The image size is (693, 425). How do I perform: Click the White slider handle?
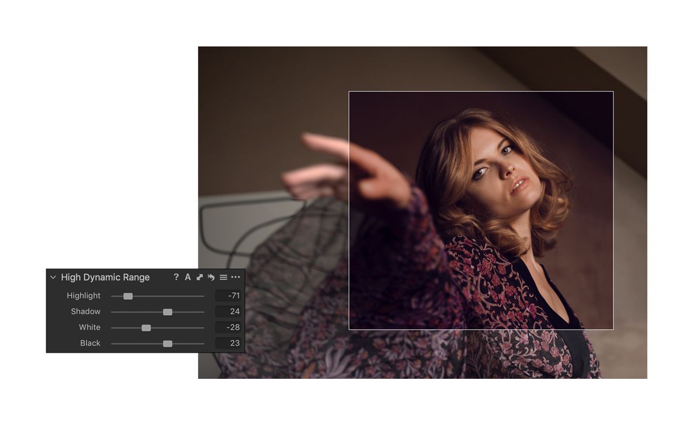146,327
